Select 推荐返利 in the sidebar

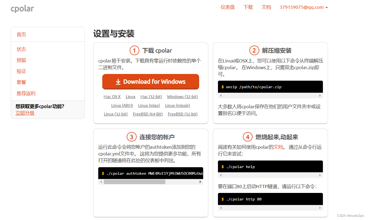pyautogui.click(x=26, y=94)
